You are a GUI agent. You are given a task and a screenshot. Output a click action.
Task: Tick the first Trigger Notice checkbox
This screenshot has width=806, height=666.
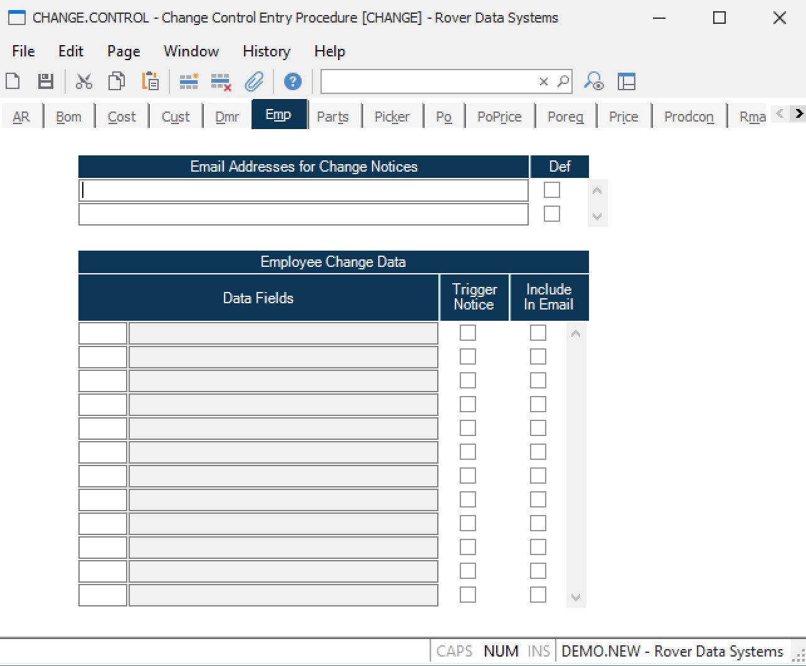click(468, 333)
